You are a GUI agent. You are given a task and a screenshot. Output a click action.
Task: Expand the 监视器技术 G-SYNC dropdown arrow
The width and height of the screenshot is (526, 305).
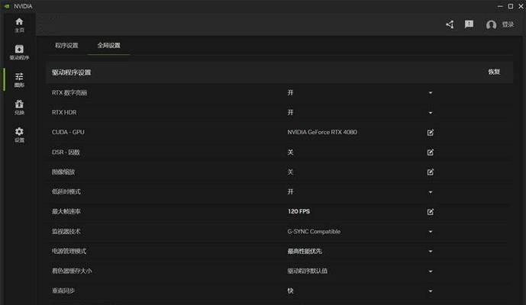pyautogui.click(x=431, y=232)
